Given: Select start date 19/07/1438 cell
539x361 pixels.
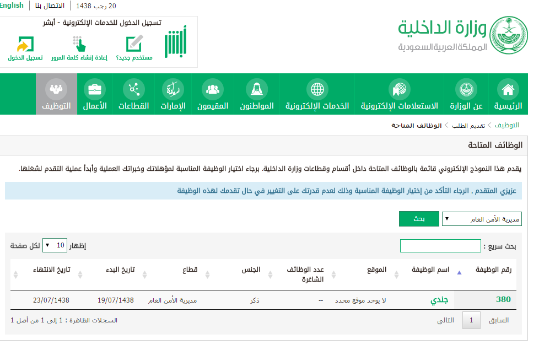Looking at the screenshot, I should 116,300.
